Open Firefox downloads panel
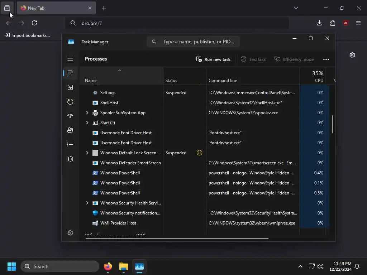The width and height of the screenshot is (367, 275). click(x=319, y=23)
